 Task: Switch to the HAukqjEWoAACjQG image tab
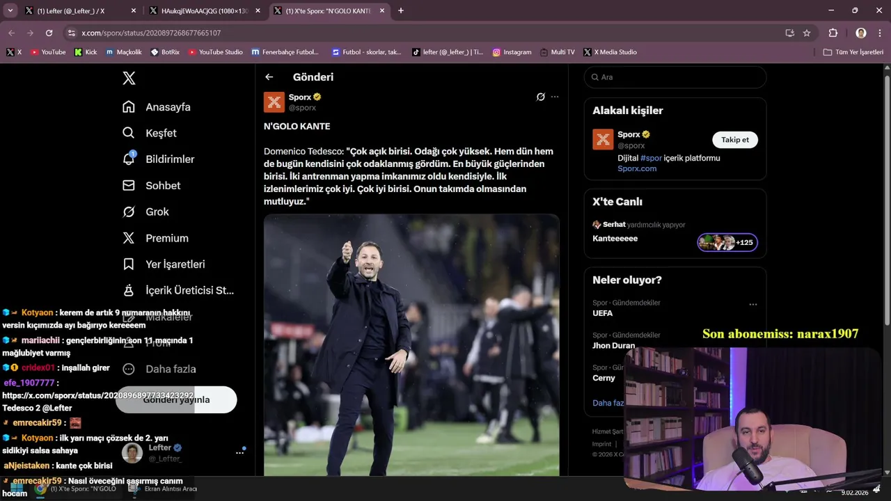pos(205,10)
